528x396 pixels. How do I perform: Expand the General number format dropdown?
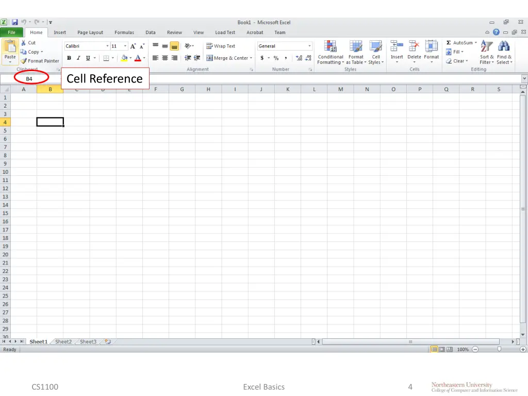[x=309, y=46]
